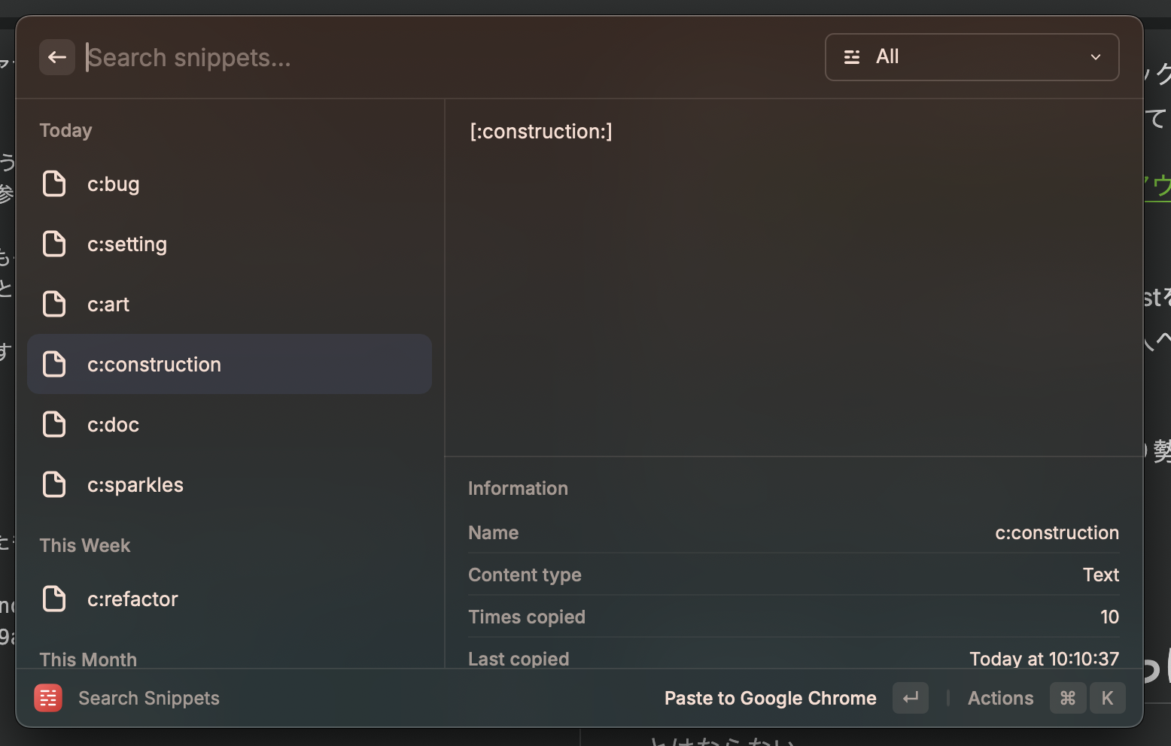
Task: Click the document icon beside c:bug
Action: pyautogui.click(x=54, y=183)
